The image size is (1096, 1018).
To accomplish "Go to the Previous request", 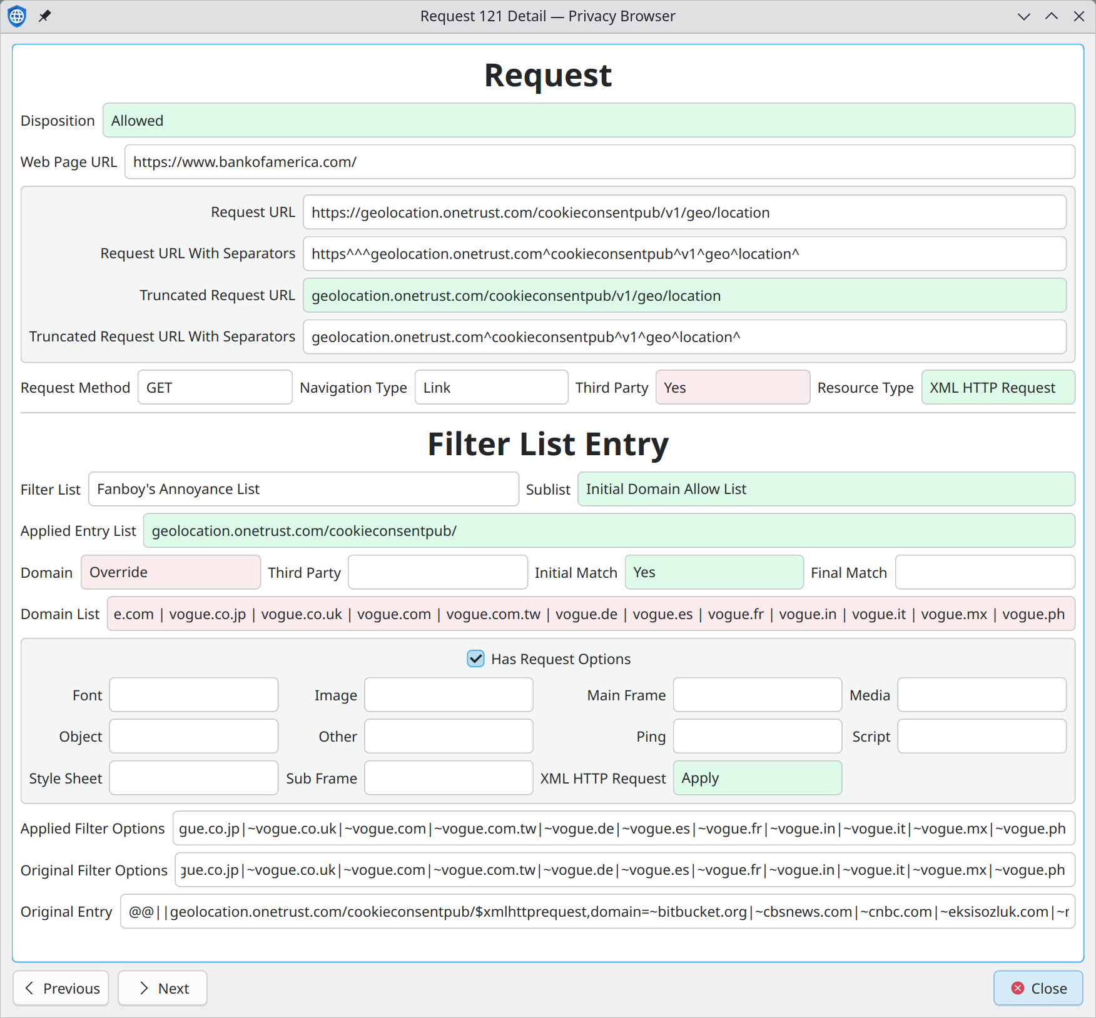I will (x=61, y=988).
